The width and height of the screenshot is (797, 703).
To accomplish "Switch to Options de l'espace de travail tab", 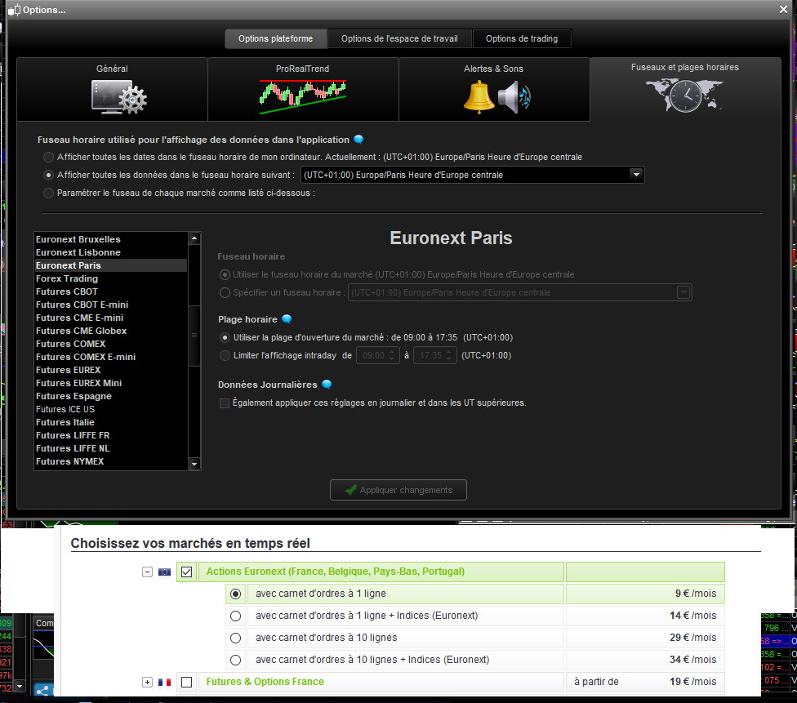I will click(399, 38).
